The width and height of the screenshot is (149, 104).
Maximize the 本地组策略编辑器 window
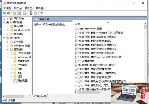pyautogui.click(x=134, y=3)
